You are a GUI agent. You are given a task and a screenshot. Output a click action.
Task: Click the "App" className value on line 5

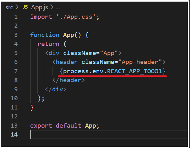click(109, 53)
